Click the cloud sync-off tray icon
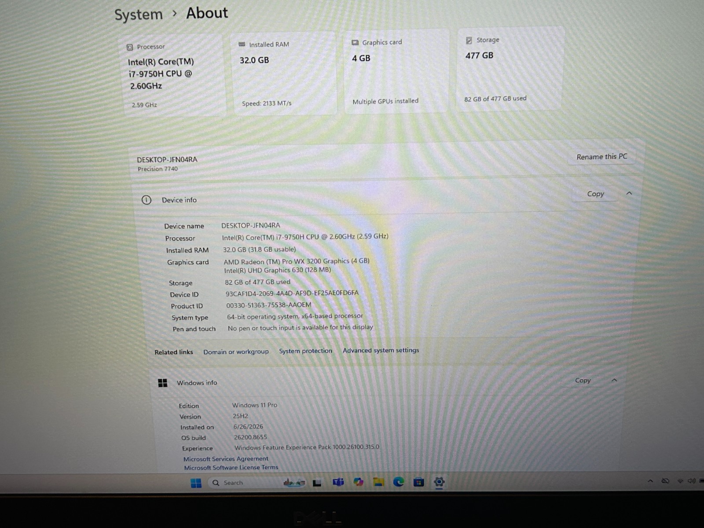This screenshot has height=528, width=704. 665,481
